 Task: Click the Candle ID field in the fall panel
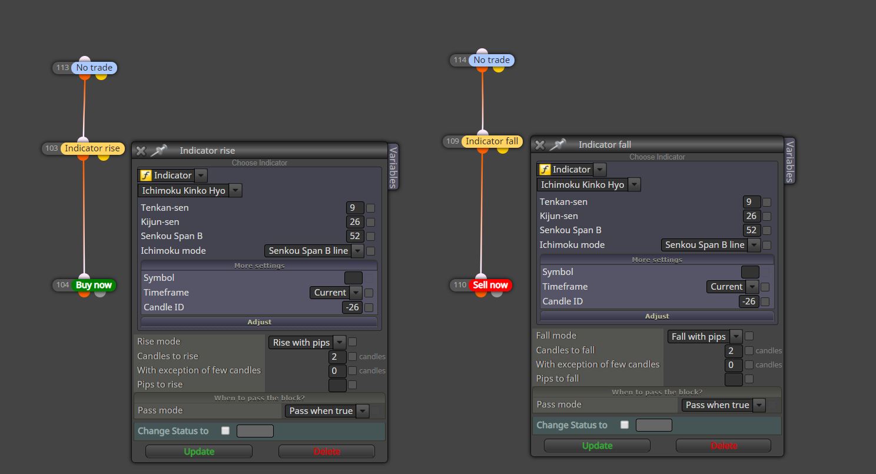(748, 301)
